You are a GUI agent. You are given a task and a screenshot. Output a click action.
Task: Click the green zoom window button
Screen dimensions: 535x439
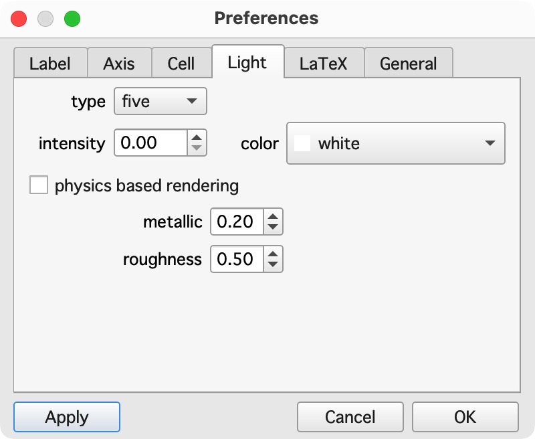pyautogui.click(x=72, y=19)
